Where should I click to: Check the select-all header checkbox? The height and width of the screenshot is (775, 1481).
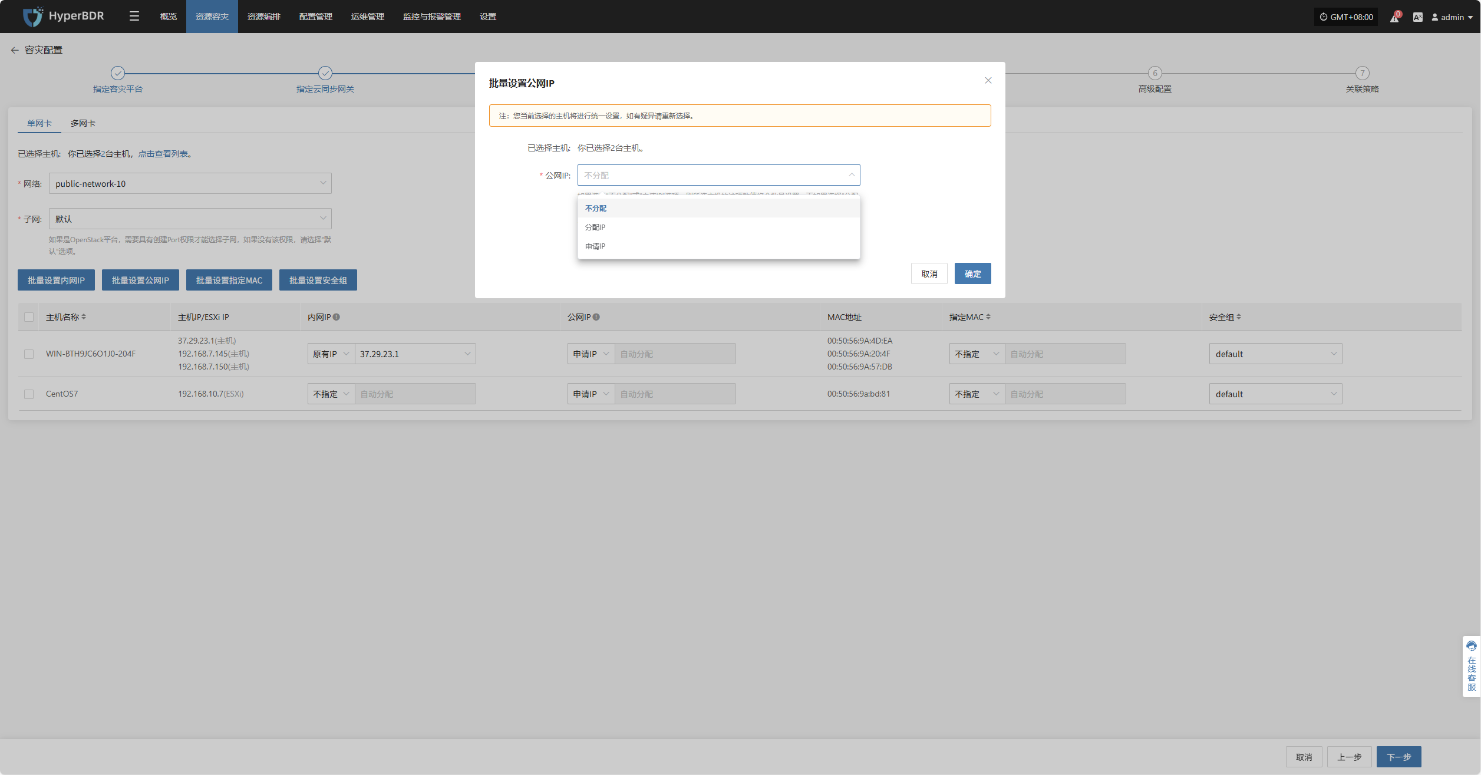coord(29,317)
